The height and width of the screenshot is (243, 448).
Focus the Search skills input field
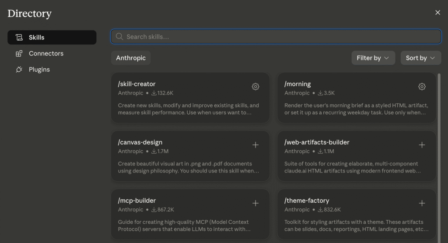point(276,37)
